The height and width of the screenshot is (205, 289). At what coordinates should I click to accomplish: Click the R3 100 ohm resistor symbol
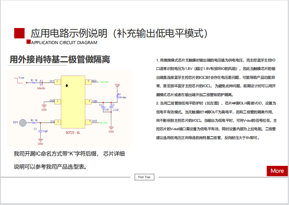[117, 95]
